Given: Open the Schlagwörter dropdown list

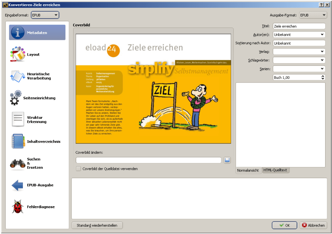Looking at the screenshot, I should click(299, 60).
